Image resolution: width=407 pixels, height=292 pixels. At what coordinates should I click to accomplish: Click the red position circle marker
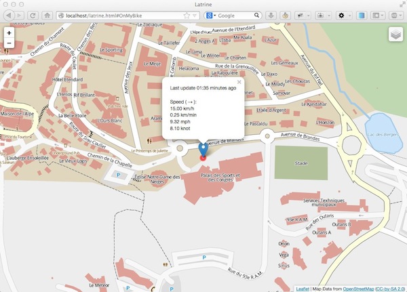pos(203,158)
